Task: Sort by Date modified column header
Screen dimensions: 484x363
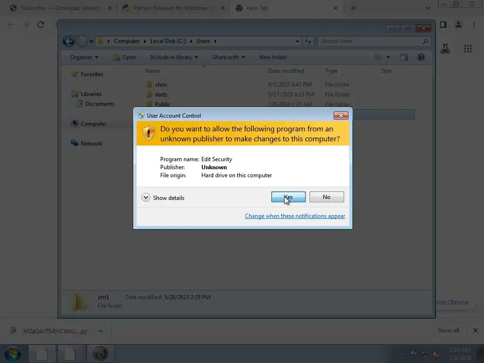Action: coord(286,71)
